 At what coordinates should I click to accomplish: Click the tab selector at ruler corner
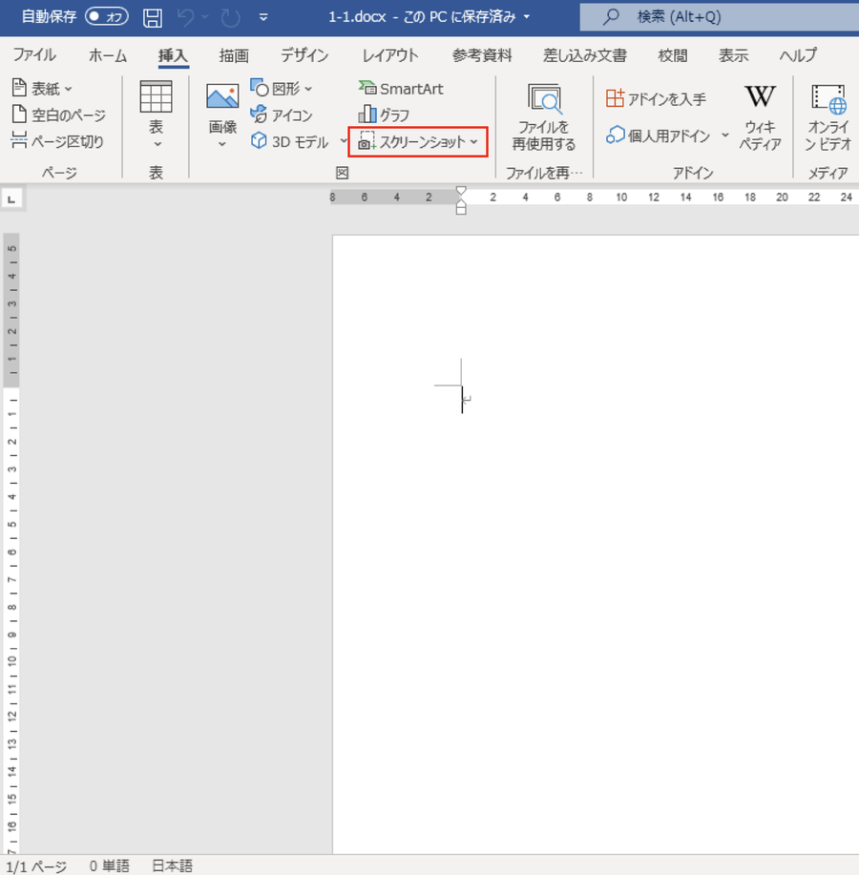[12, 199]
